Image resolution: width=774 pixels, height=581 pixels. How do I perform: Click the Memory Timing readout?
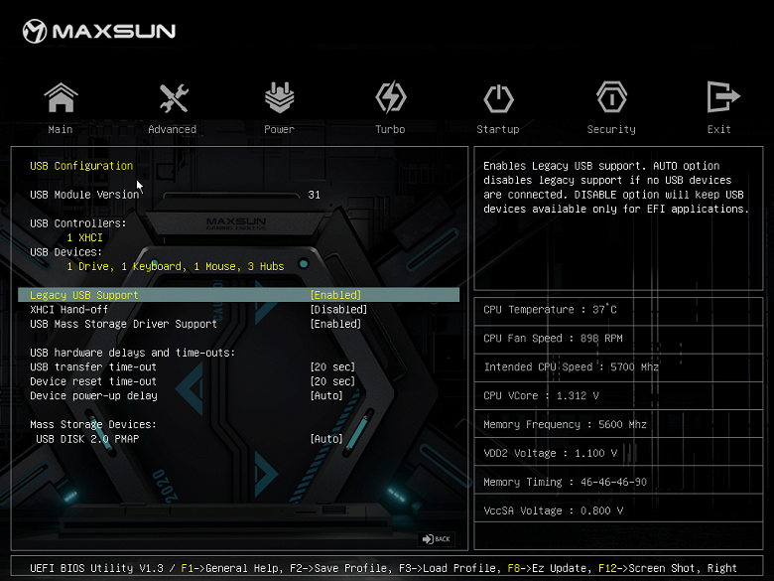pos(565,482)
